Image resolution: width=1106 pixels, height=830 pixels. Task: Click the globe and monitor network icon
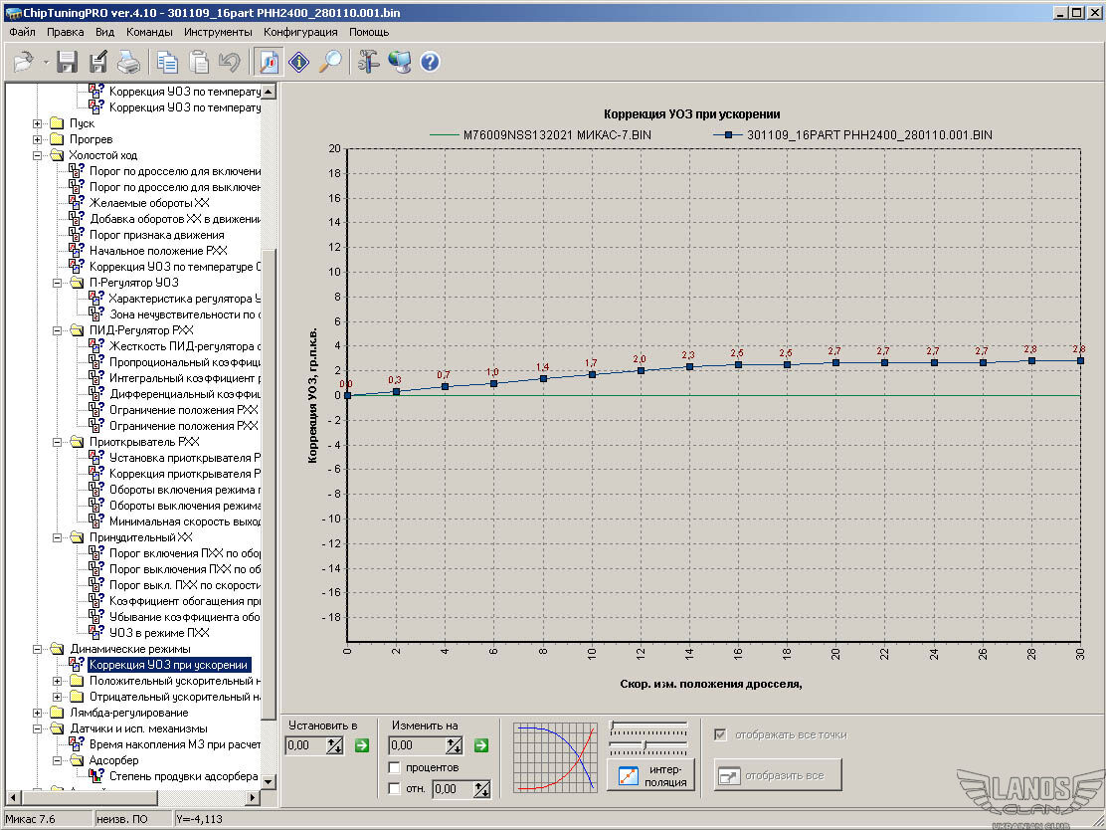pos(399,62)
